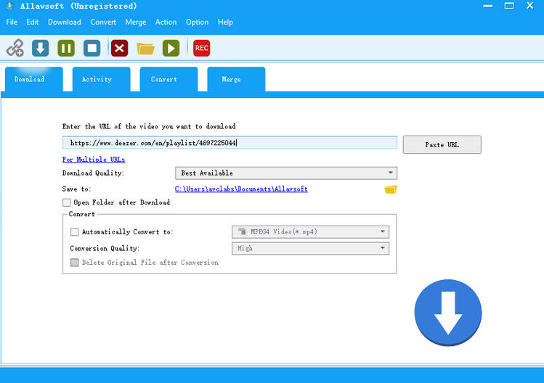Toggle the Automatically Convert to checkbox

(x=75, y=232)
